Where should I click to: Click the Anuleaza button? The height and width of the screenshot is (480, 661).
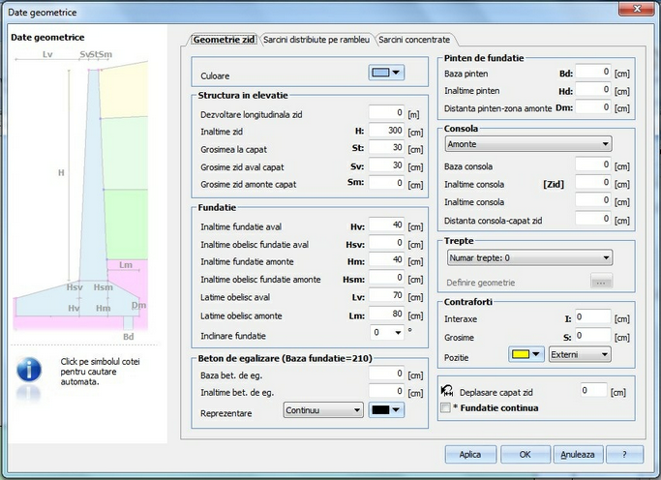click(x=578, y=454)
